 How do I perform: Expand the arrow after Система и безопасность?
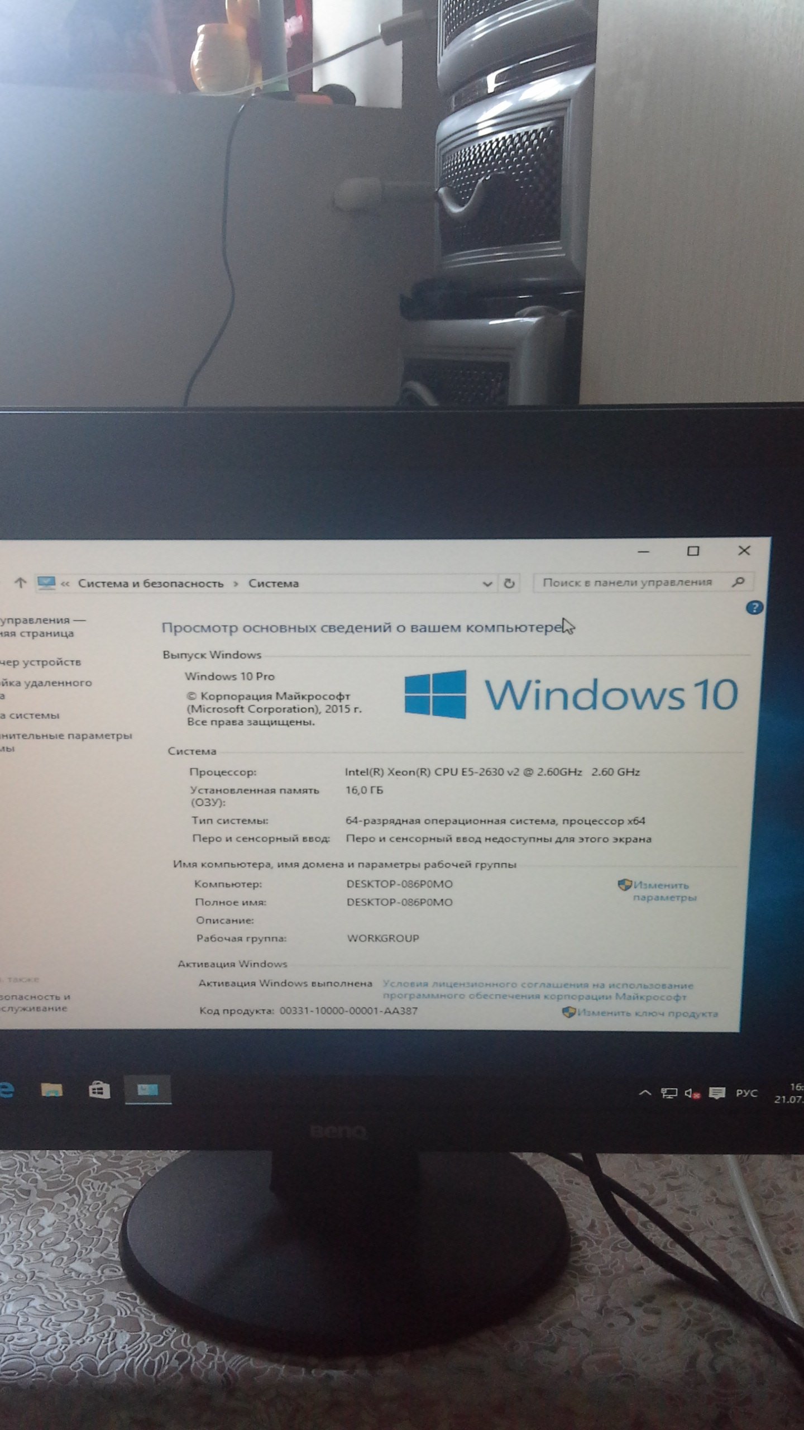236,584
